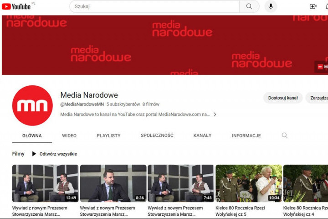Open the PLAYLISTY tab
This screenshot has height=219, width=328.
(x=108, y=136)
